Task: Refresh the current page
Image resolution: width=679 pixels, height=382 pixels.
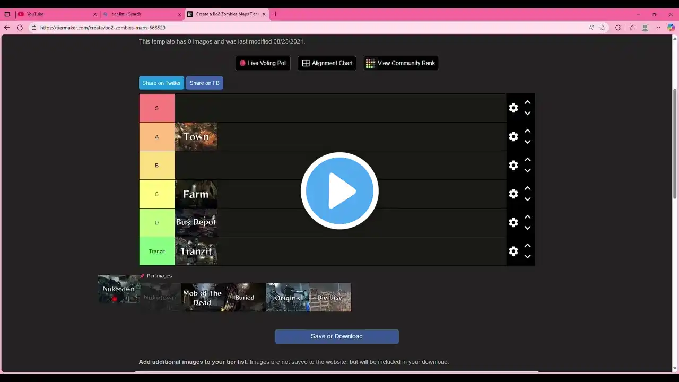Action: point(20,28)
